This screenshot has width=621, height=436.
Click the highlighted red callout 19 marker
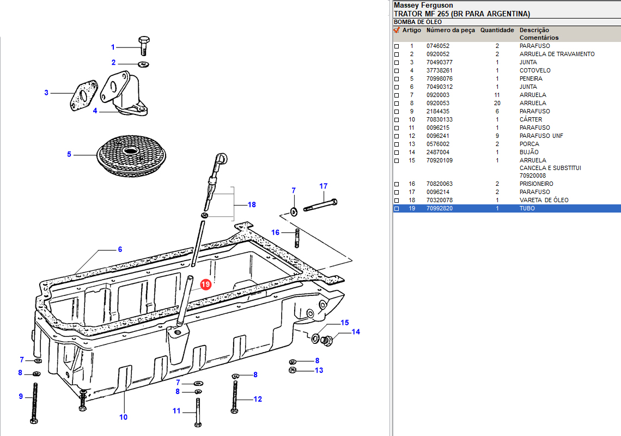(x=205, y=284)
